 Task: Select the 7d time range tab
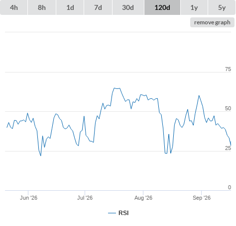[x=98, y=7]
